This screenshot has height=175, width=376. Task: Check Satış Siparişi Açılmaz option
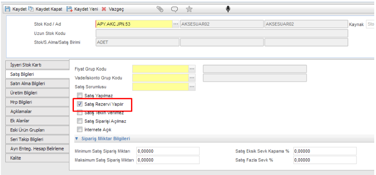pos(80,121)
